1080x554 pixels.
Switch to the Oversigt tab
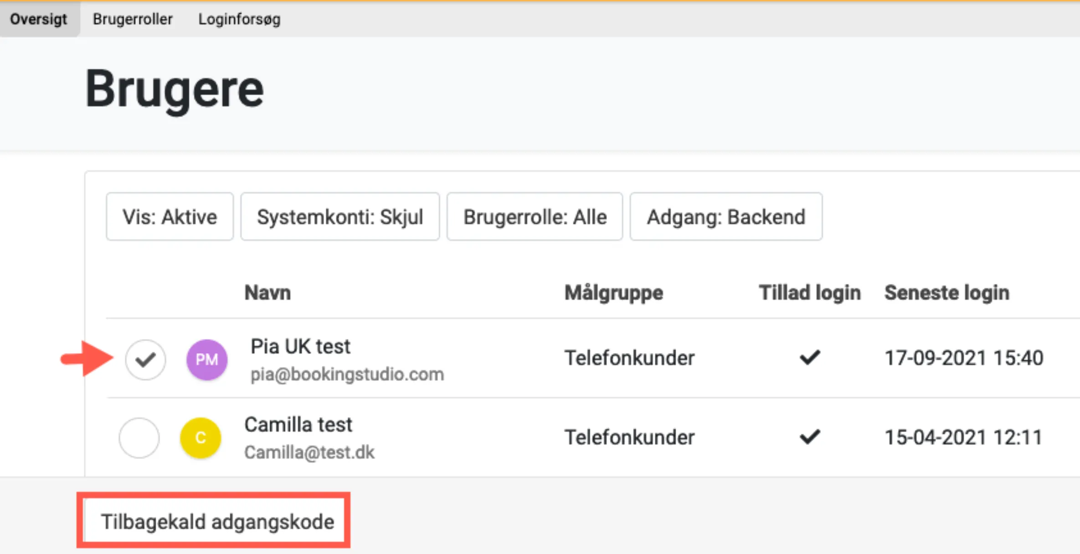[39, 19]
